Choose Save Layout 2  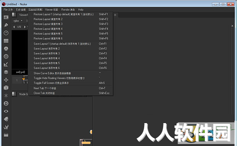[71, 49]
